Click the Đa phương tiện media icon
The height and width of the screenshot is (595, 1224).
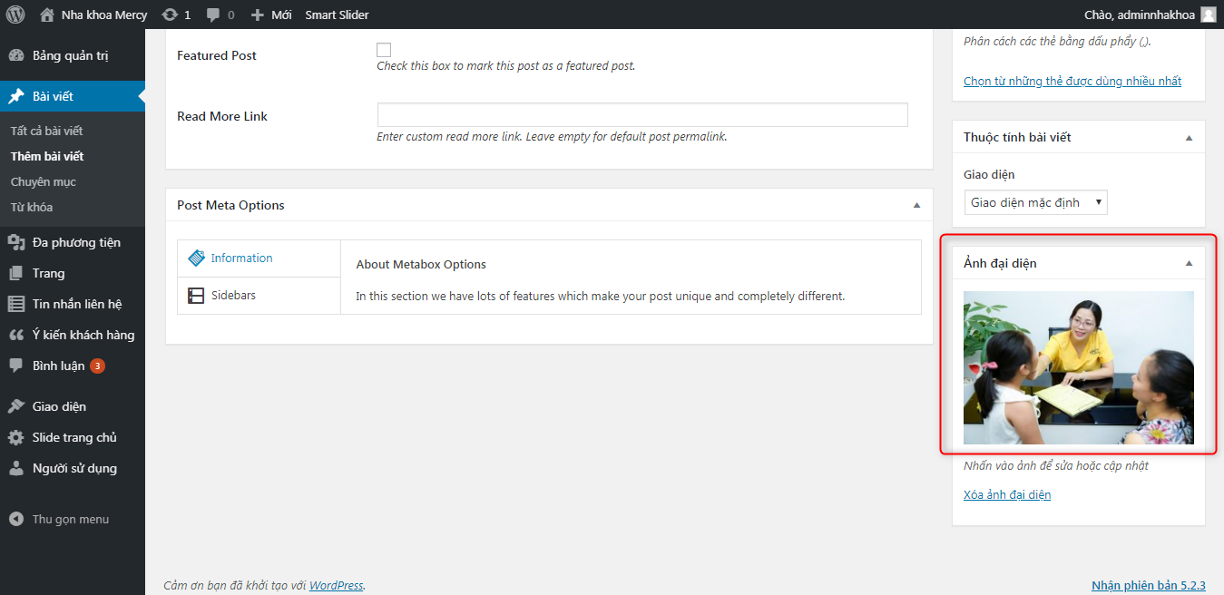[16, 242]
